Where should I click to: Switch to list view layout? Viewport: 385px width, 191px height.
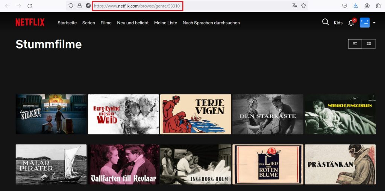pyautogui.click(x=355, y=44)
